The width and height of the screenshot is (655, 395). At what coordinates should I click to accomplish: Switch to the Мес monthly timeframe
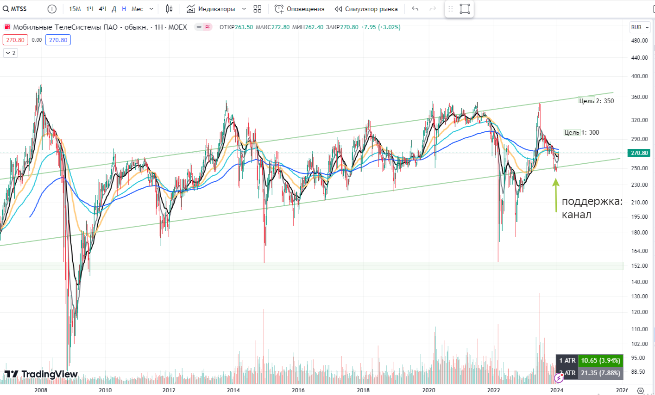point(138,9)
